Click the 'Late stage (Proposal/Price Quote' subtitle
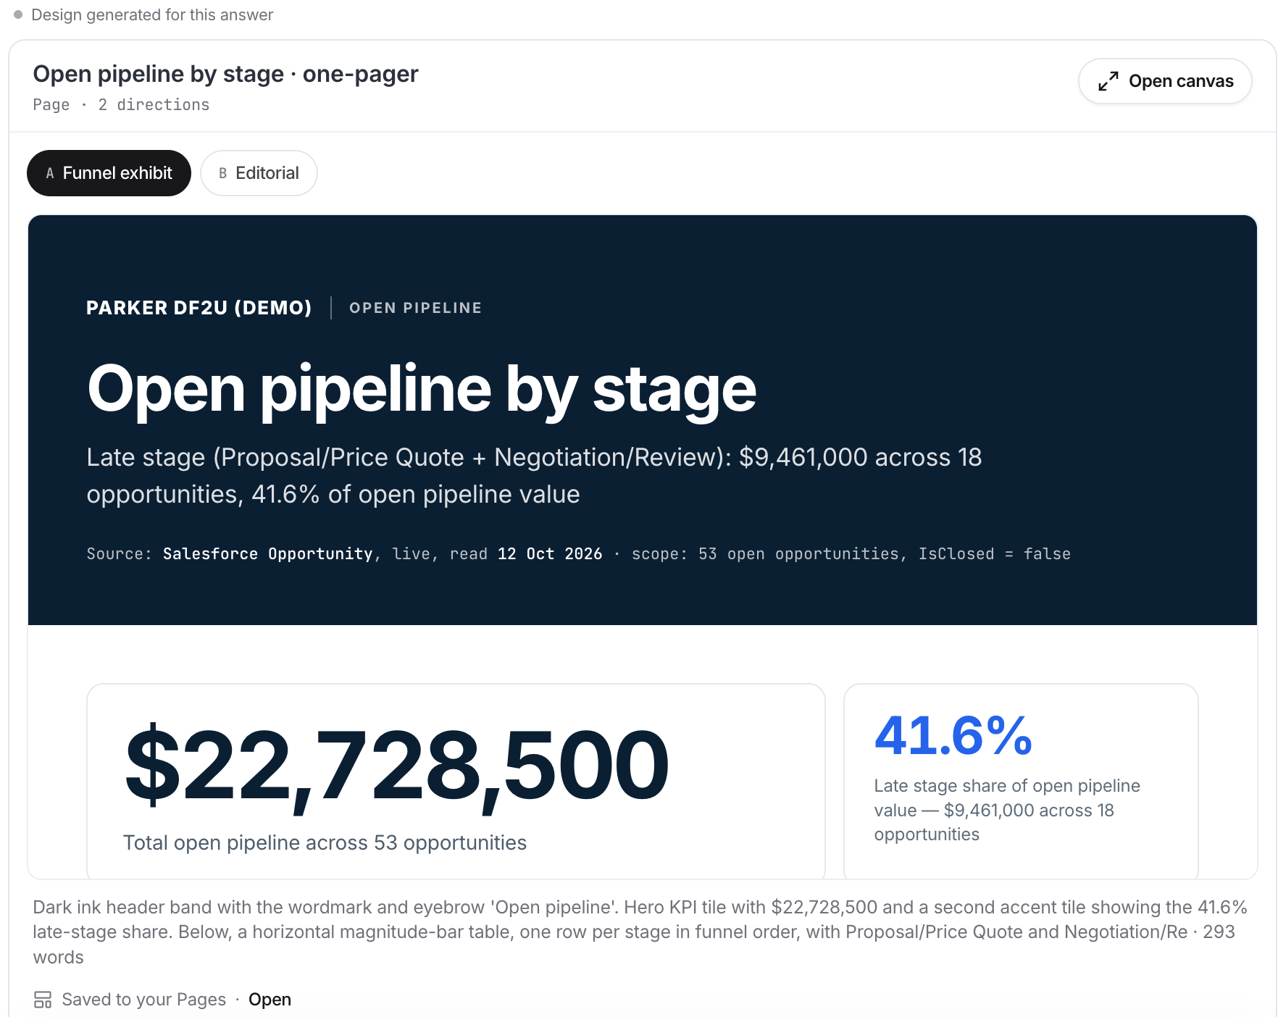The width and height of the screenshot is (1278, 1017). pos(534,476)
